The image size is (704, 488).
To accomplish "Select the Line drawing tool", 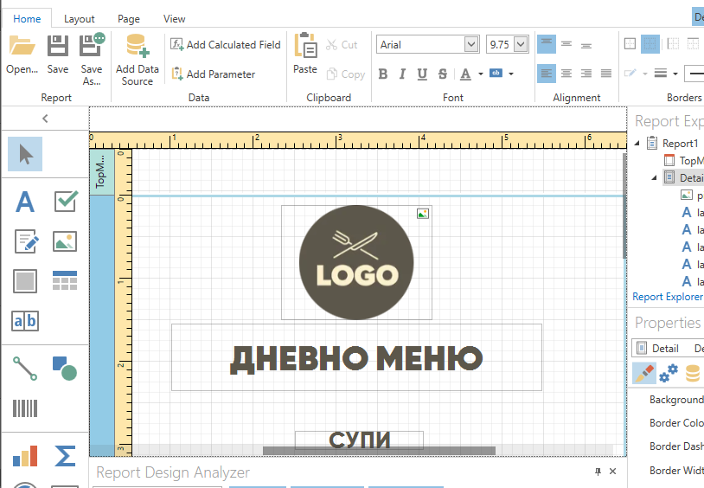I will pyautogui.click(x=25, y=368).
